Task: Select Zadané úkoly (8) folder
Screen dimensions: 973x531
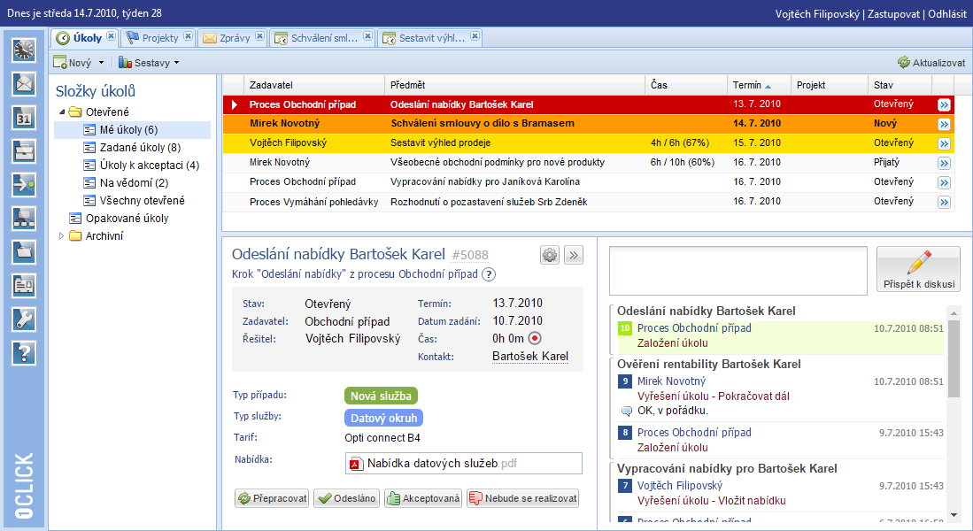Action: [x=140, y=148]
